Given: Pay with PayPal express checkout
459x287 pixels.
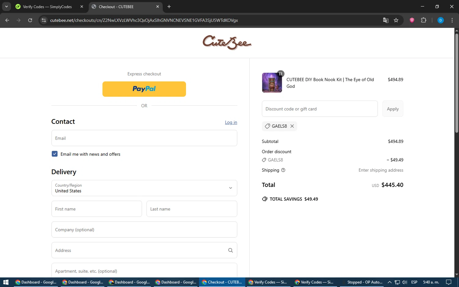Looking at the screenshot, I should click(144, 89).
